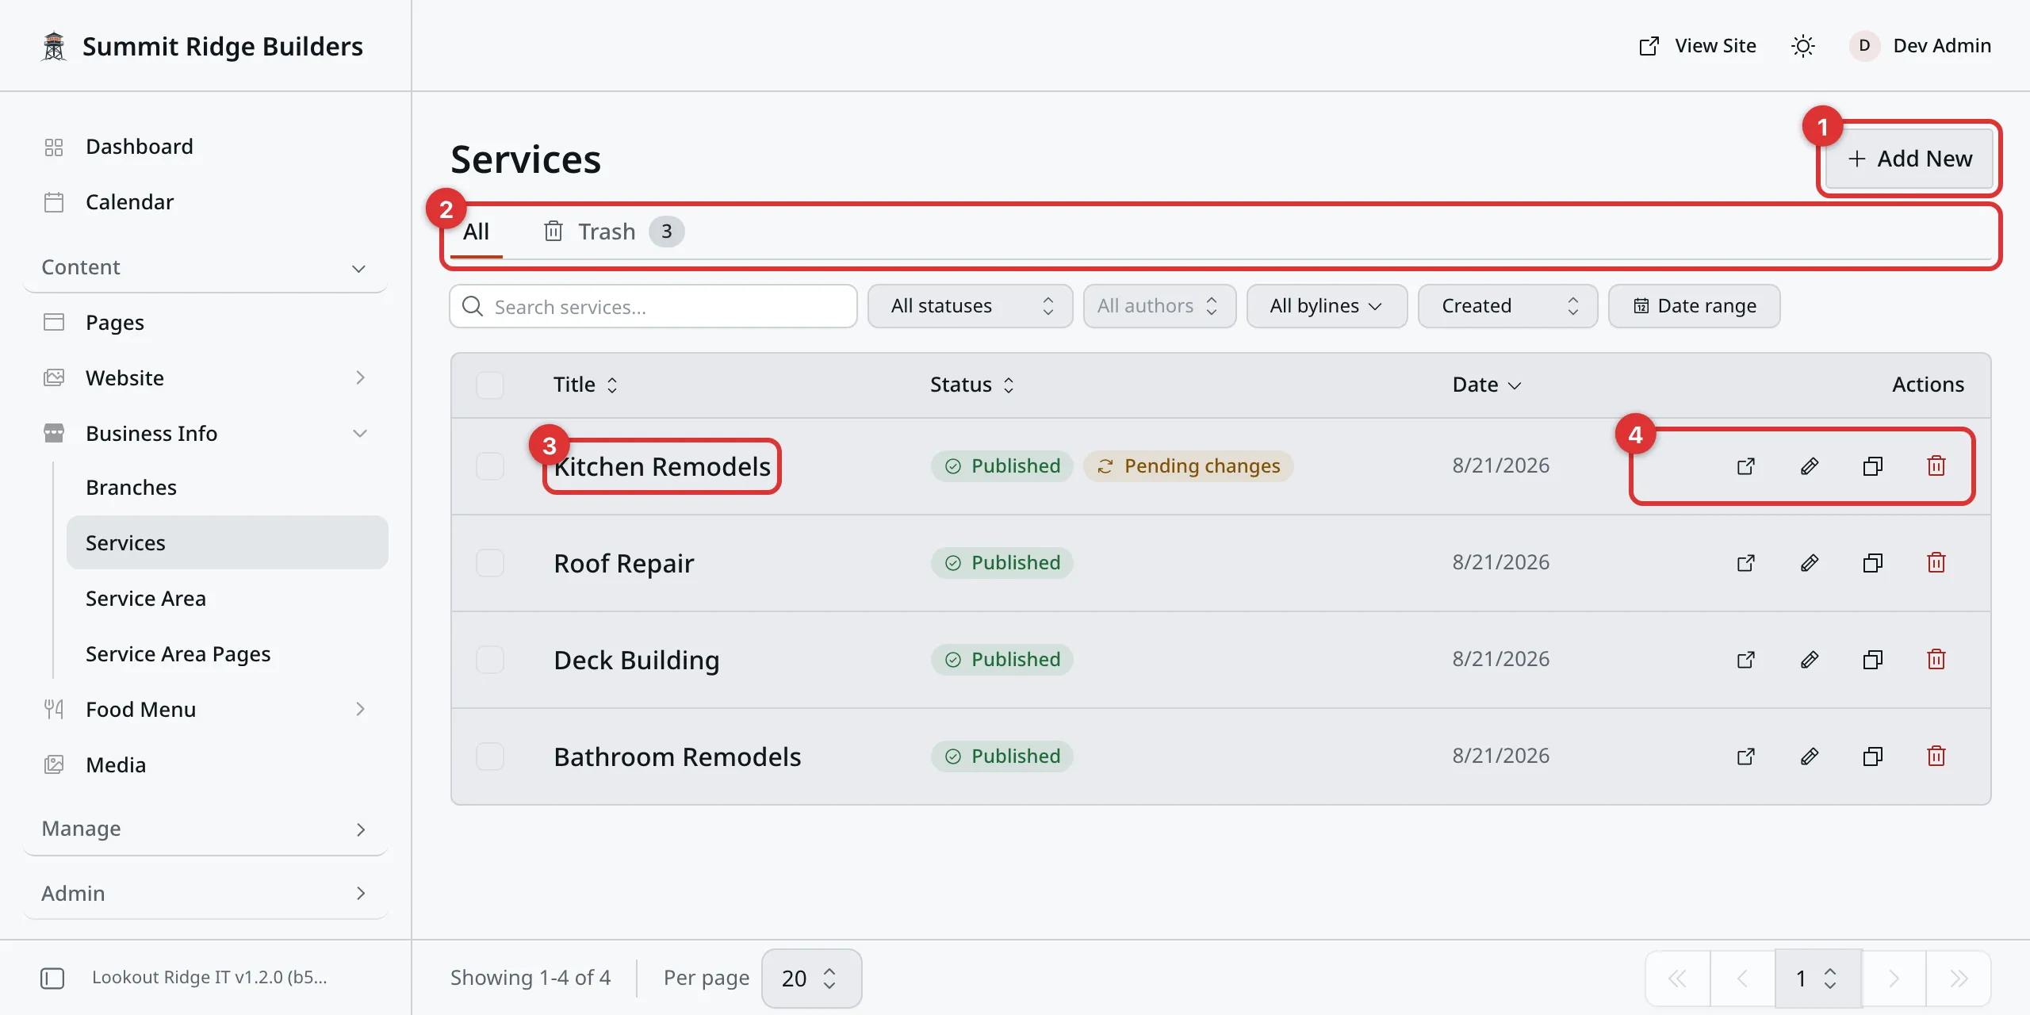The image size is (2030, 1015).
Task: Open Deck Building external view icon
Action: tap(1746, 660)
